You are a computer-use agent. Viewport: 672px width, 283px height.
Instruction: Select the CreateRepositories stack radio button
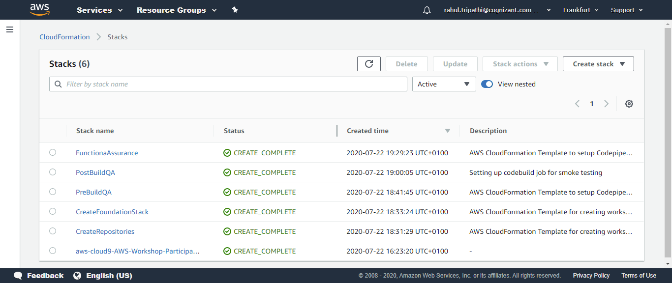(53, 231)
